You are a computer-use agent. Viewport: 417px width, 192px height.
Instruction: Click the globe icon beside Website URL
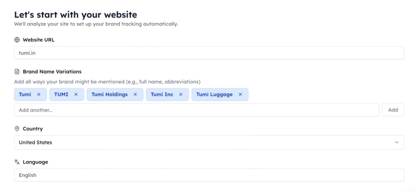17,40
